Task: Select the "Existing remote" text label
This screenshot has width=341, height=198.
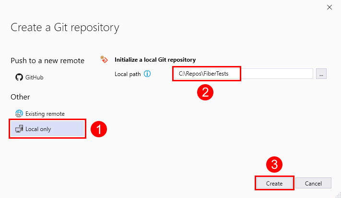Action: point(45,114)
